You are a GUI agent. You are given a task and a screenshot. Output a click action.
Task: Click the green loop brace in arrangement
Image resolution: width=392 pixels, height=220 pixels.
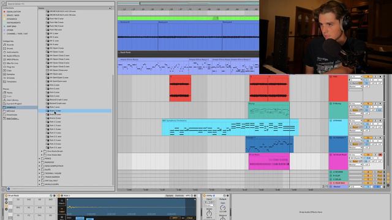click(x=188, y=18)
